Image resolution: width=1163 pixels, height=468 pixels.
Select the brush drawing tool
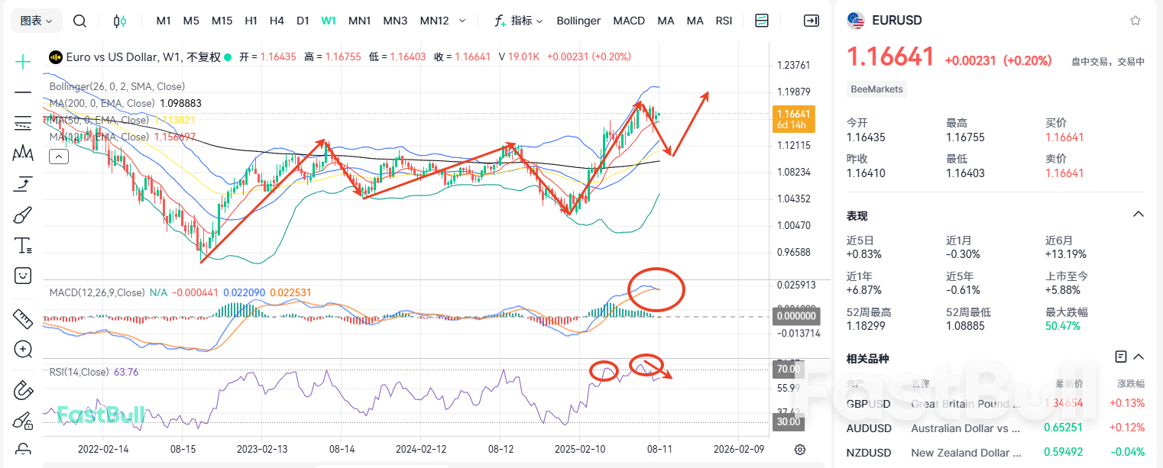point(22,215)
